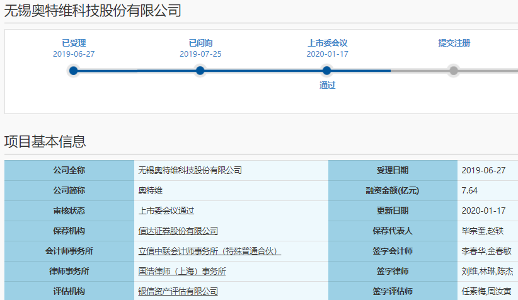Open 国浩律师（上海）事务所 law firm link

(x=182, y=272)
